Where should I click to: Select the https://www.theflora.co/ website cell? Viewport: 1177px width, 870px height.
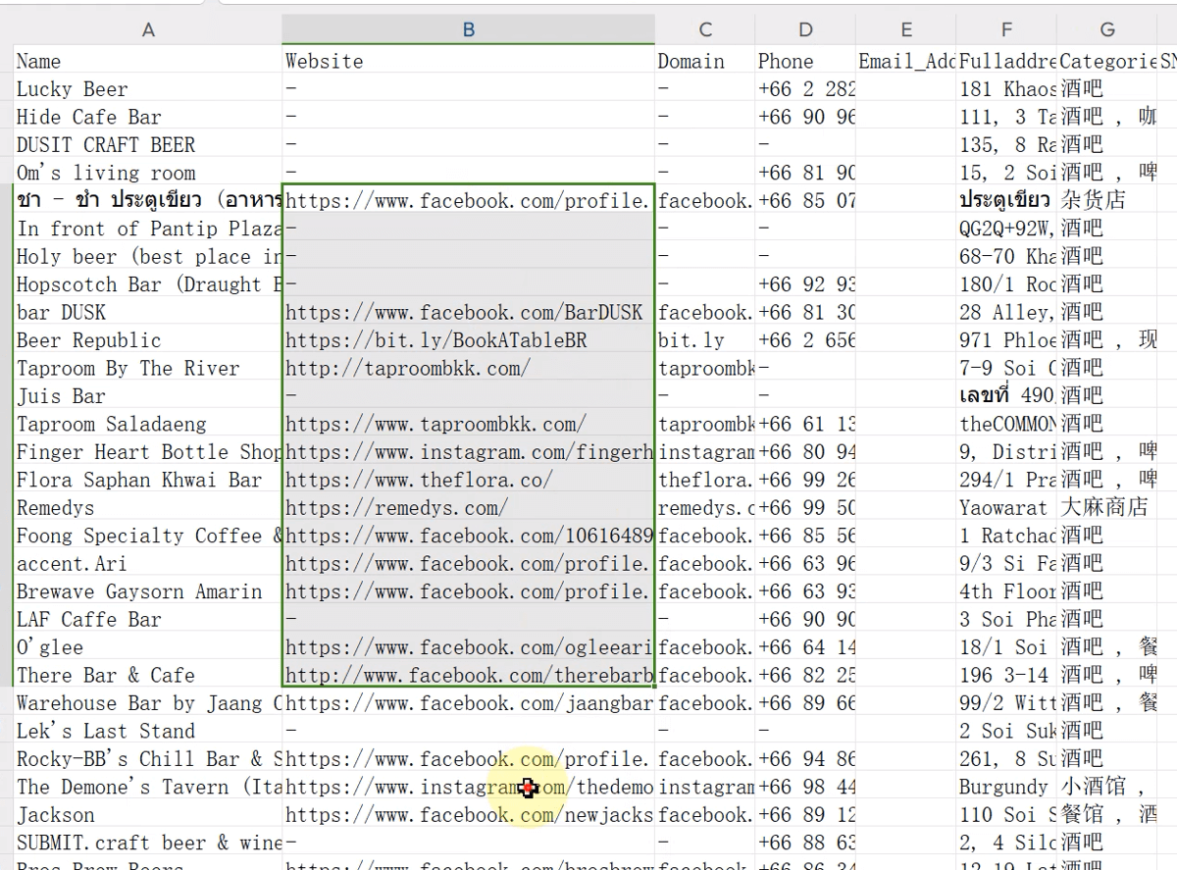click(x=469, y=481)
